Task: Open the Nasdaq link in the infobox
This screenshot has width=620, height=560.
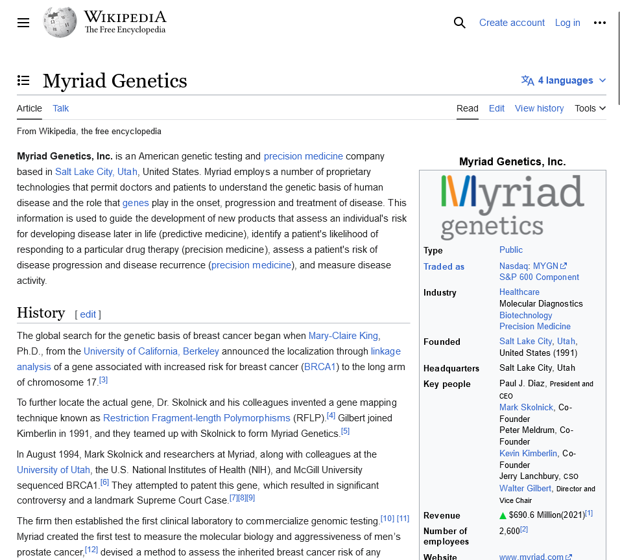Action: click(x=514, y=266)
